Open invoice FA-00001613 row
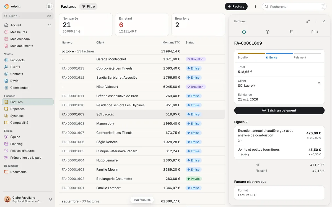 (142, 68)
